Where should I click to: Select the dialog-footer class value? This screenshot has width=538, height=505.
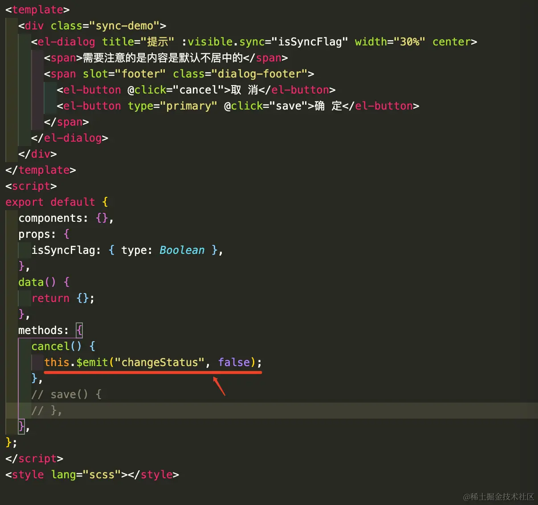pyautogui.click(x=258, y=73)
